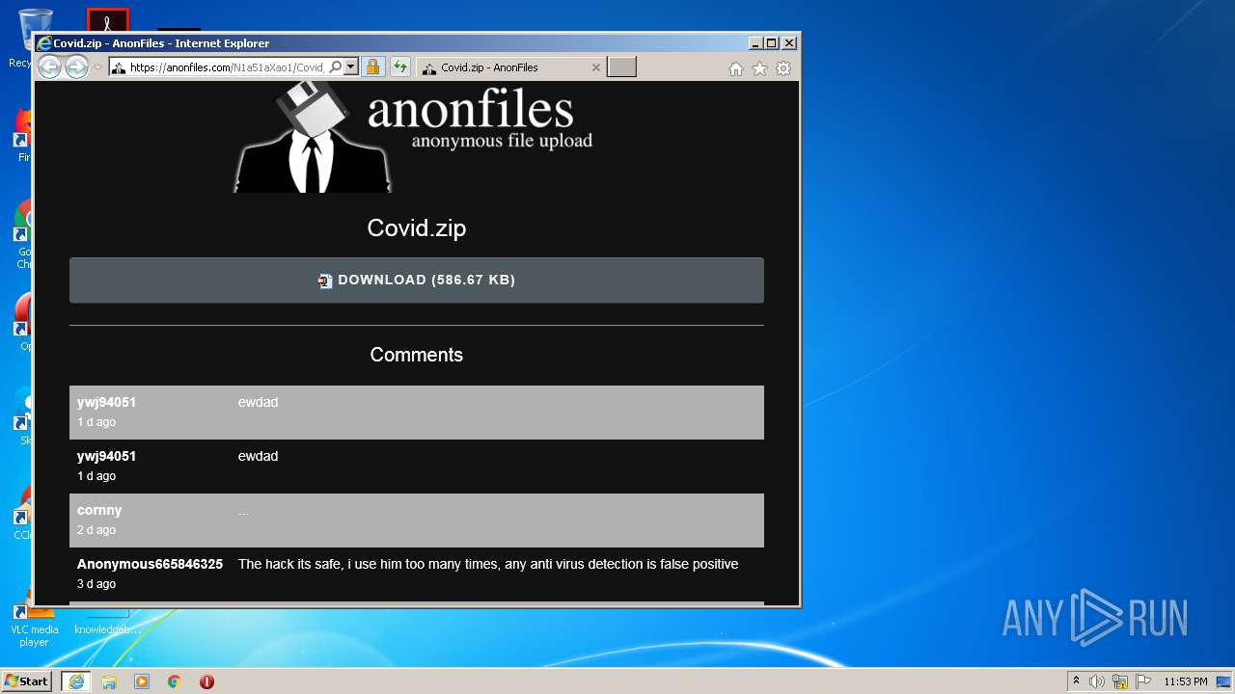Click the Anonymous665846325 commenter name

[x=150, y=564]
